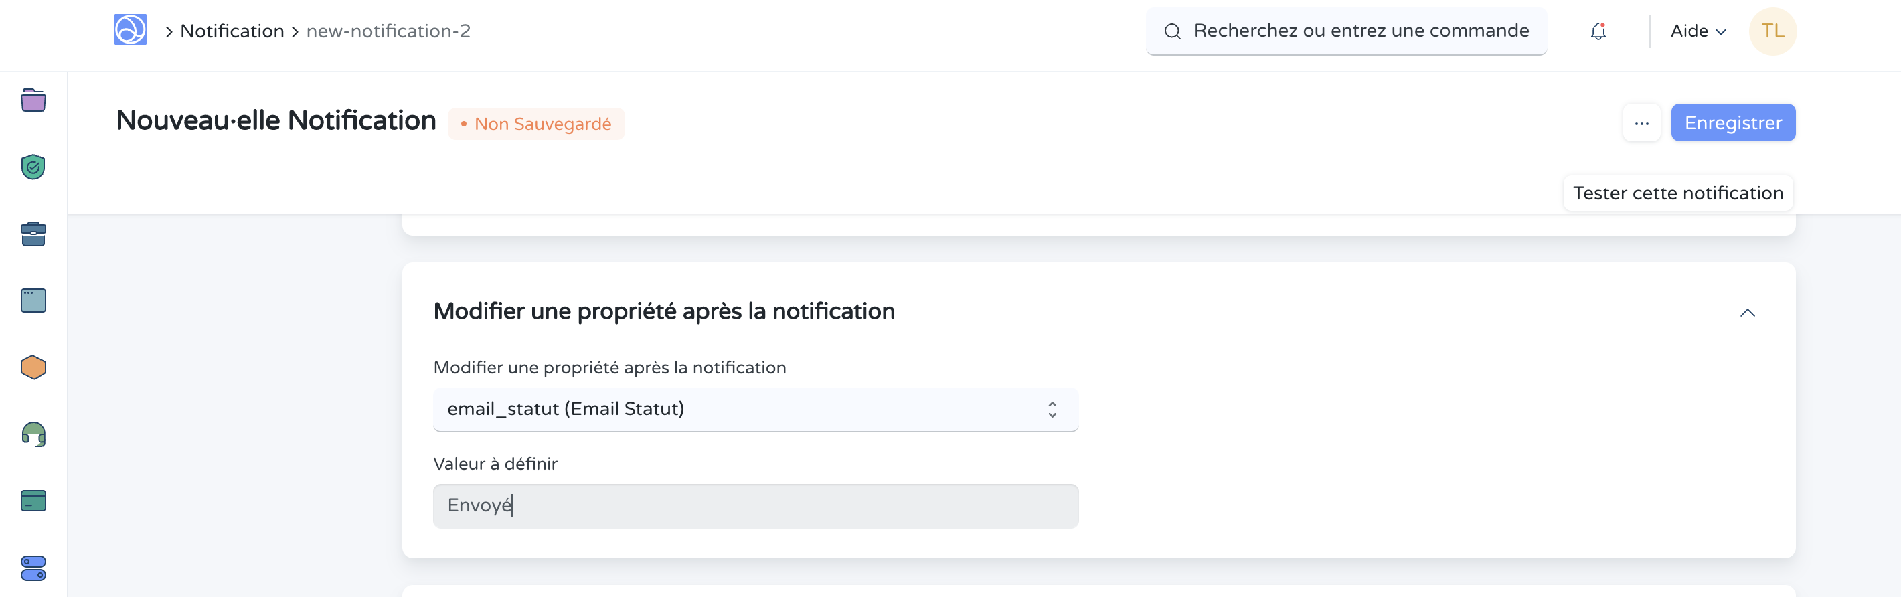This screenshot has height=597, width=1901.
Task: Click the orange hexagon sidebar icon
Action: click(33, 367)
